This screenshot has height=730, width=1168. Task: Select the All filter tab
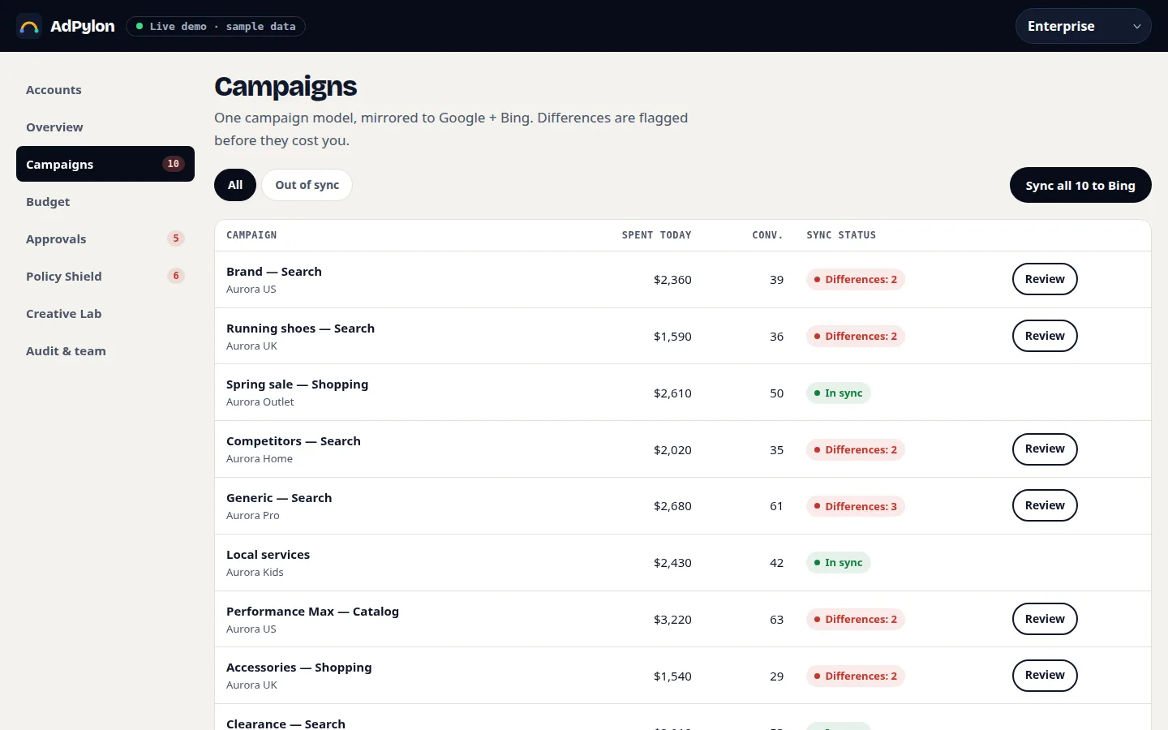[x=235, y=185]
